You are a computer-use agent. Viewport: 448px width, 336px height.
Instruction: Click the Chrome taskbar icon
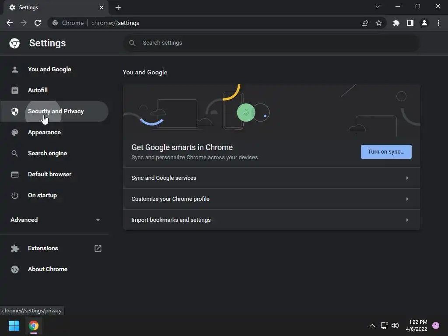pos(33,325)
